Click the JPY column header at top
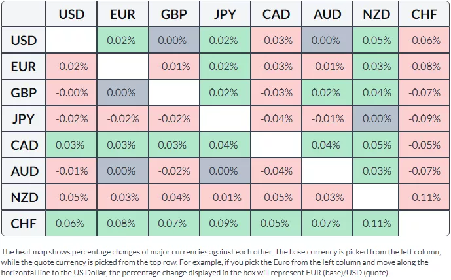The image size is (451, 280). 224,14
